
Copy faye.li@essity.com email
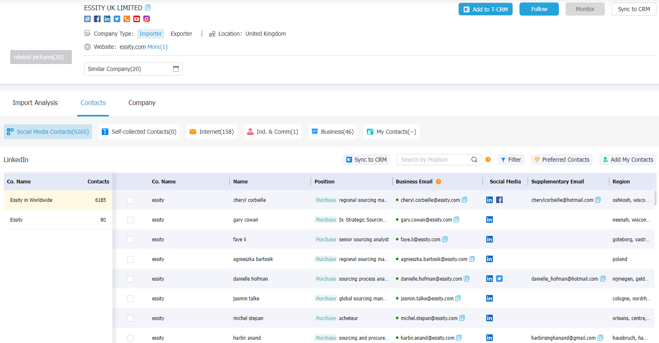pos(445,239)
